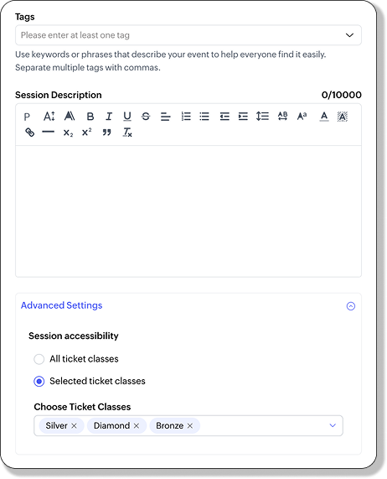Screen dimensions: 387x479
Task: Toggle bold formatting in the editor toolbar
Action: tap(90, 117)
